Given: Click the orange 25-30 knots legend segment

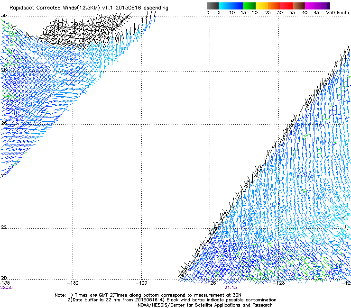Looking at the screenshot, I should coord(274,6).
